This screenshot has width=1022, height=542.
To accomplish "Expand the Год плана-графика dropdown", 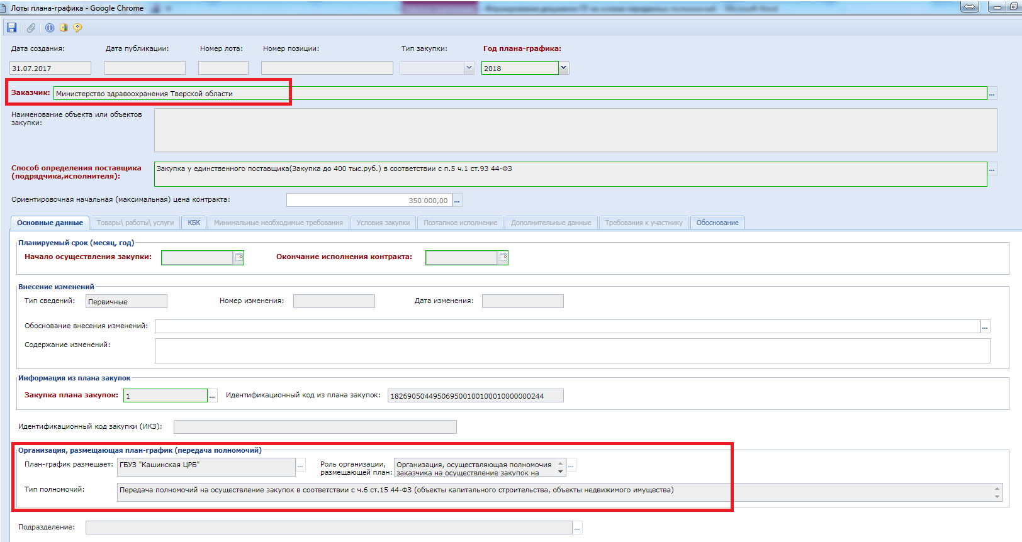I will click(564, 68).
